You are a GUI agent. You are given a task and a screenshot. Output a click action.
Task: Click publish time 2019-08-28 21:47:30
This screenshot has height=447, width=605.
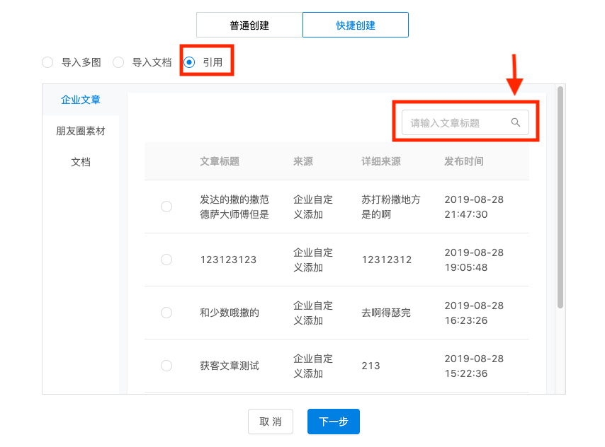[474, 207]
